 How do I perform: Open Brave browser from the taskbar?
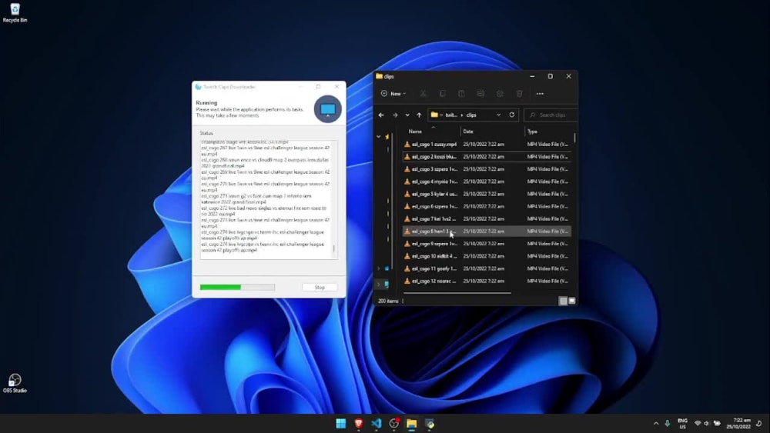(x=359, y=424)
